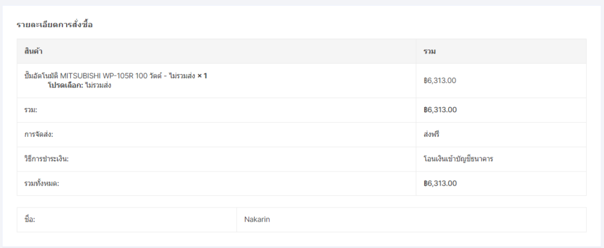This screenshot has width=604, height=248.
Task: Click the รวมทั้งหมด: total label
Action: 42,183
